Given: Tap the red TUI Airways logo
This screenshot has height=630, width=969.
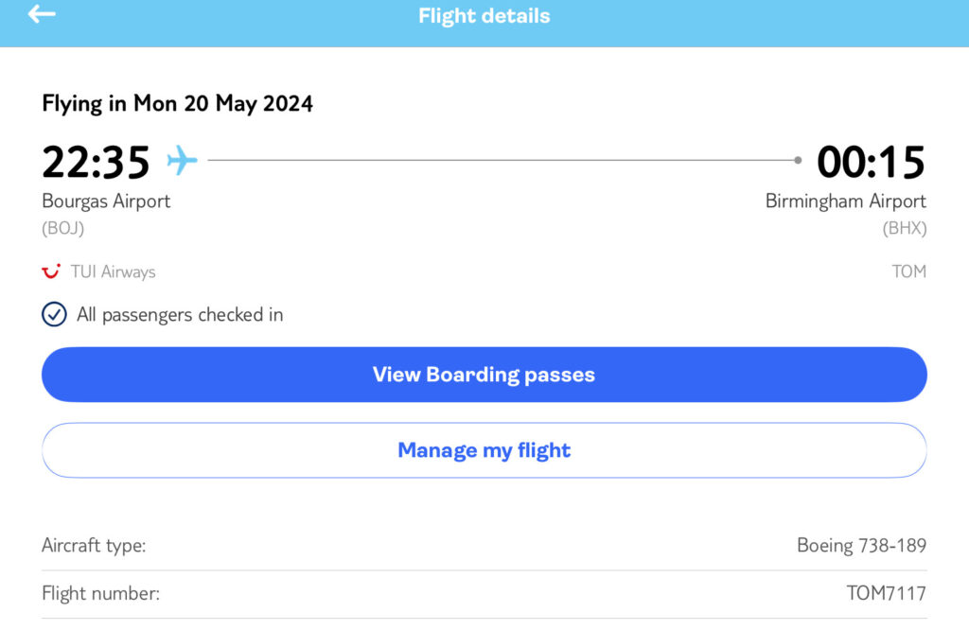Looking at the screenshot, I should click(x=51, y=271).
